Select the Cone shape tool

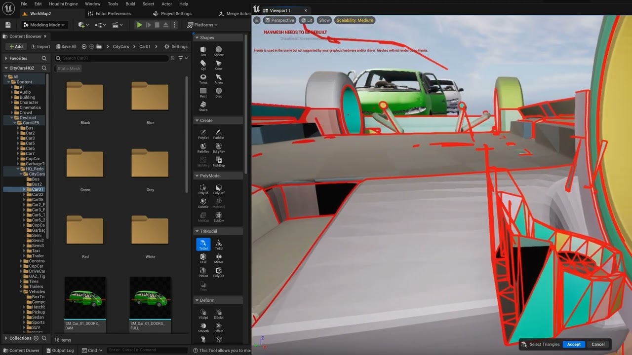tap(219, 65)
